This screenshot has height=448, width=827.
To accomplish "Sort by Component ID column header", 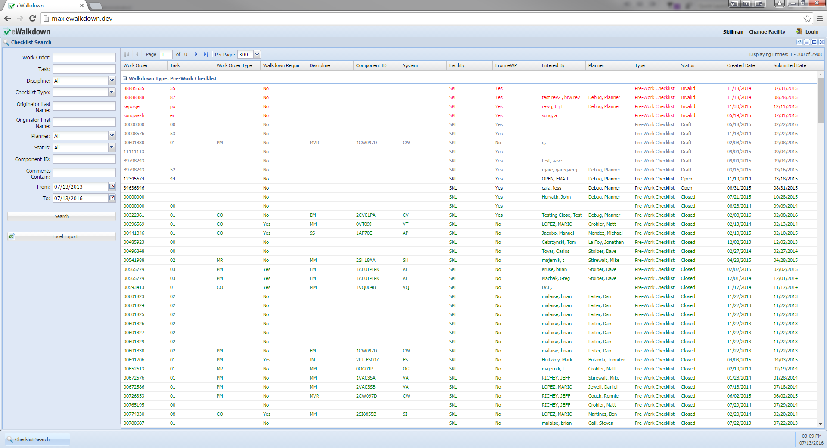I will tap(376, 65).
